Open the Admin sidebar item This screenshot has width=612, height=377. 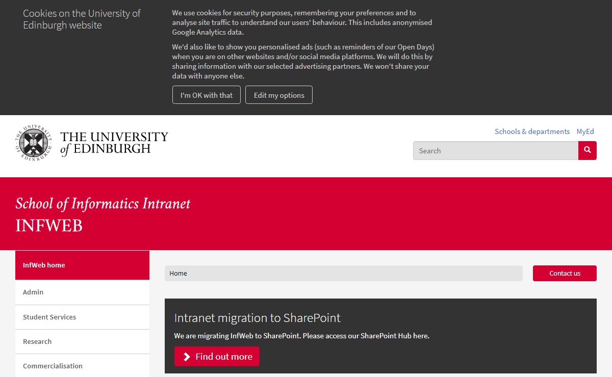click(x=82, y=292)
